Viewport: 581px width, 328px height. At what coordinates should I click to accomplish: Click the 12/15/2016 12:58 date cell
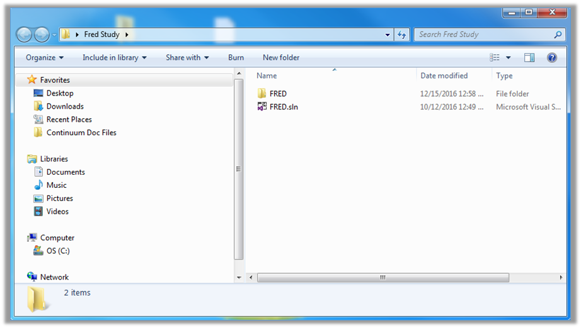pos(451,94)
